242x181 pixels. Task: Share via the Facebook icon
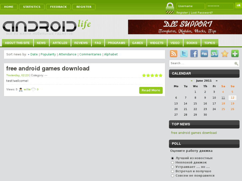tap(194, 53)
